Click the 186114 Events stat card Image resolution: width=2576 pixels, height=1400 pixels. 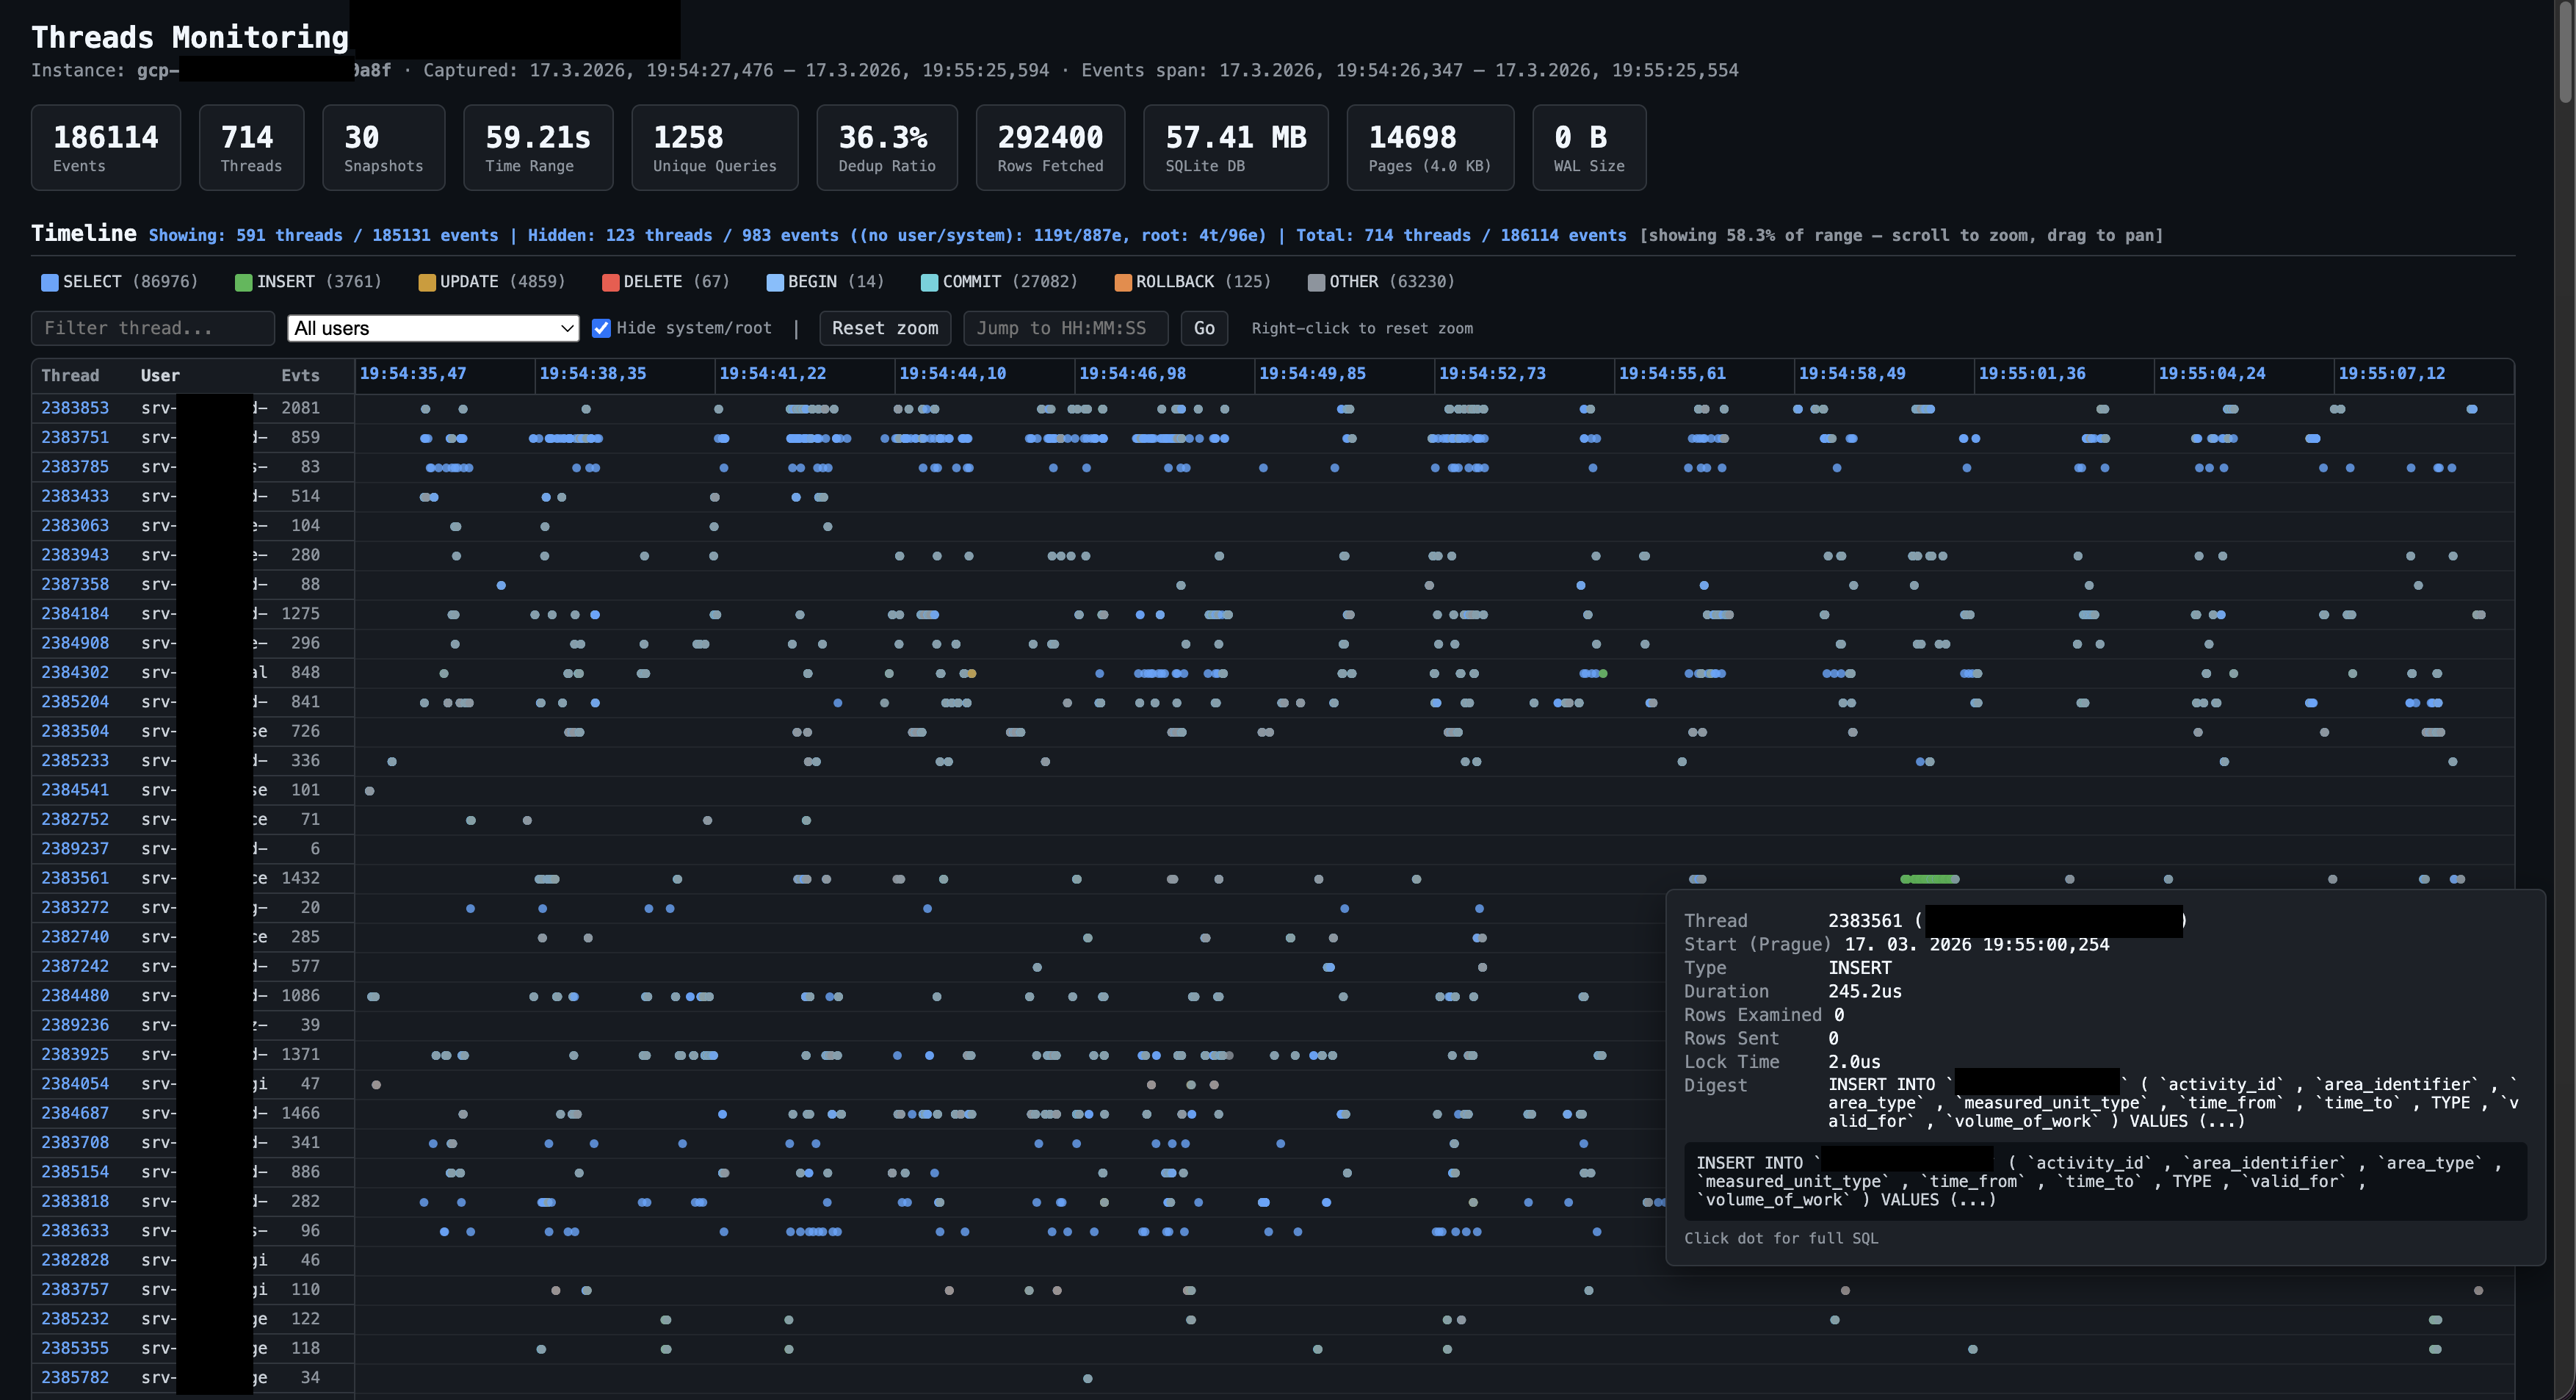[106, 147]
